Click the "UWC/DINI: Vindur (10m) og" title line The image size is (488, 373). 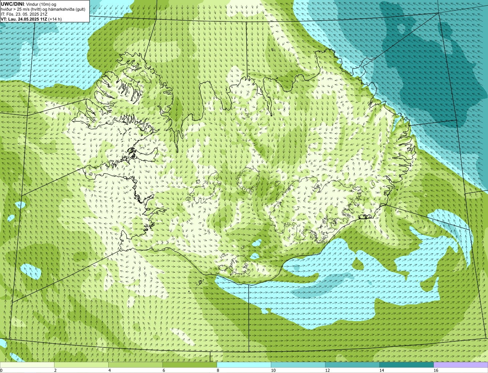28,4
